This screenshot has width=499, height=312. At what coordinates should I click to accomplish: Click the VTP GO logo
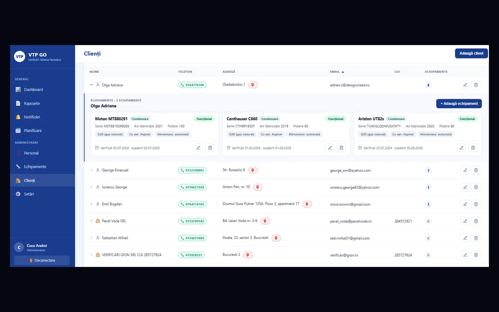[x=20, y=57]
